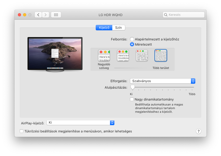Switch to the Kijelző tab

point(104,27)
